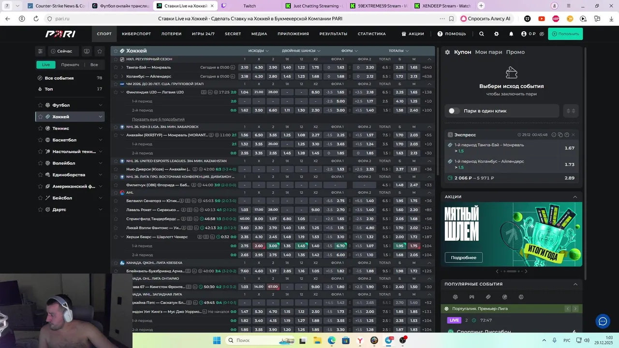Collapse the Популярные события panel

coord(575,284)
